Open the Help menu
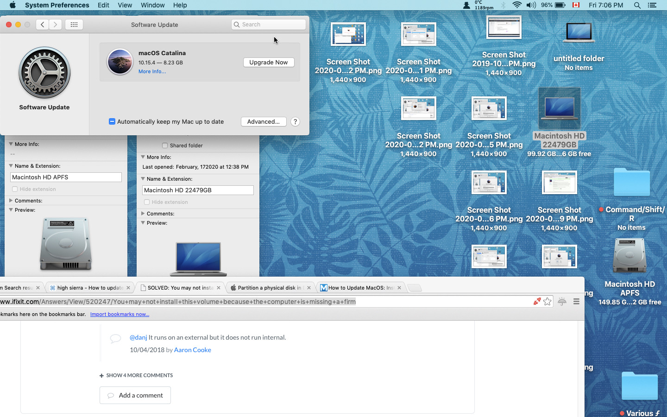Viewport: 667px width, 417px height. tap(180, 5)
